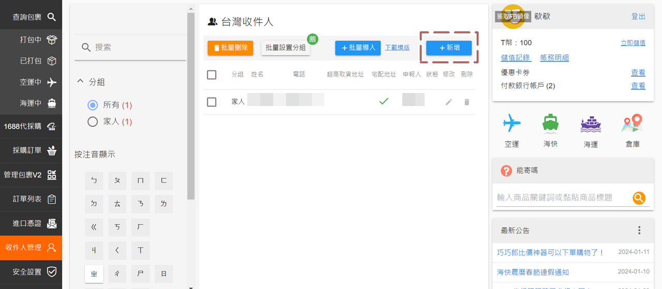Viewport: 662px width, 289px height.
Task: Check the 家人 row checkbox
Action: click(212, 102)
